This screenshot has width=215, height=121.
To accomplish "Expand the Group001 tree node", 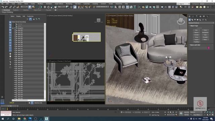I will (x=13, y=28).
